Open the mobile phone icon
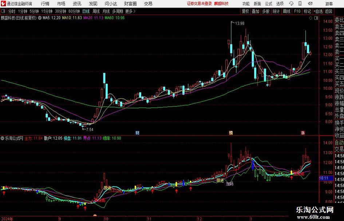Viewport: 344px width, 221px height. [x=300, y=4]
